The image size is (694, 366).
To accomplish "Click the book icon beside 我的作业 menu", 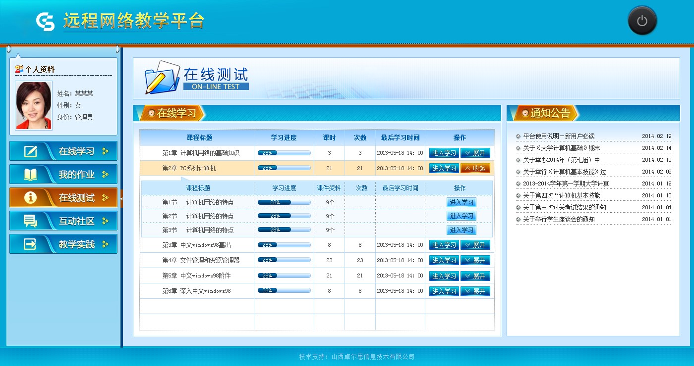I will [x=31, y=175].
